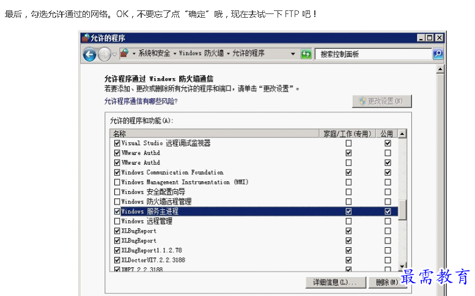Click the 家庭/工作(专用) column header

tap(347, 134)
